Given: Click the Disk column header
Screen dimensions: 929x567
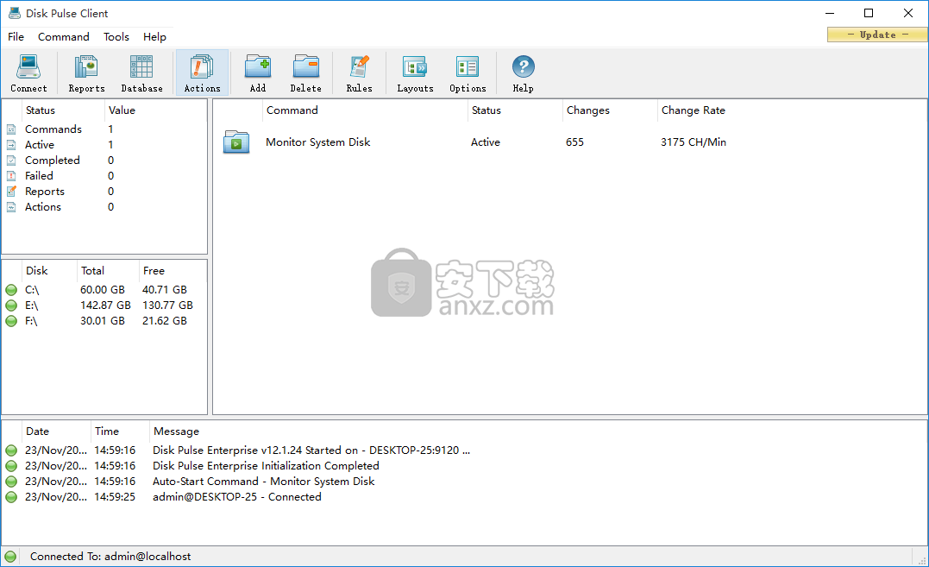Looking at the screenshot, I should tap(48, 271).
